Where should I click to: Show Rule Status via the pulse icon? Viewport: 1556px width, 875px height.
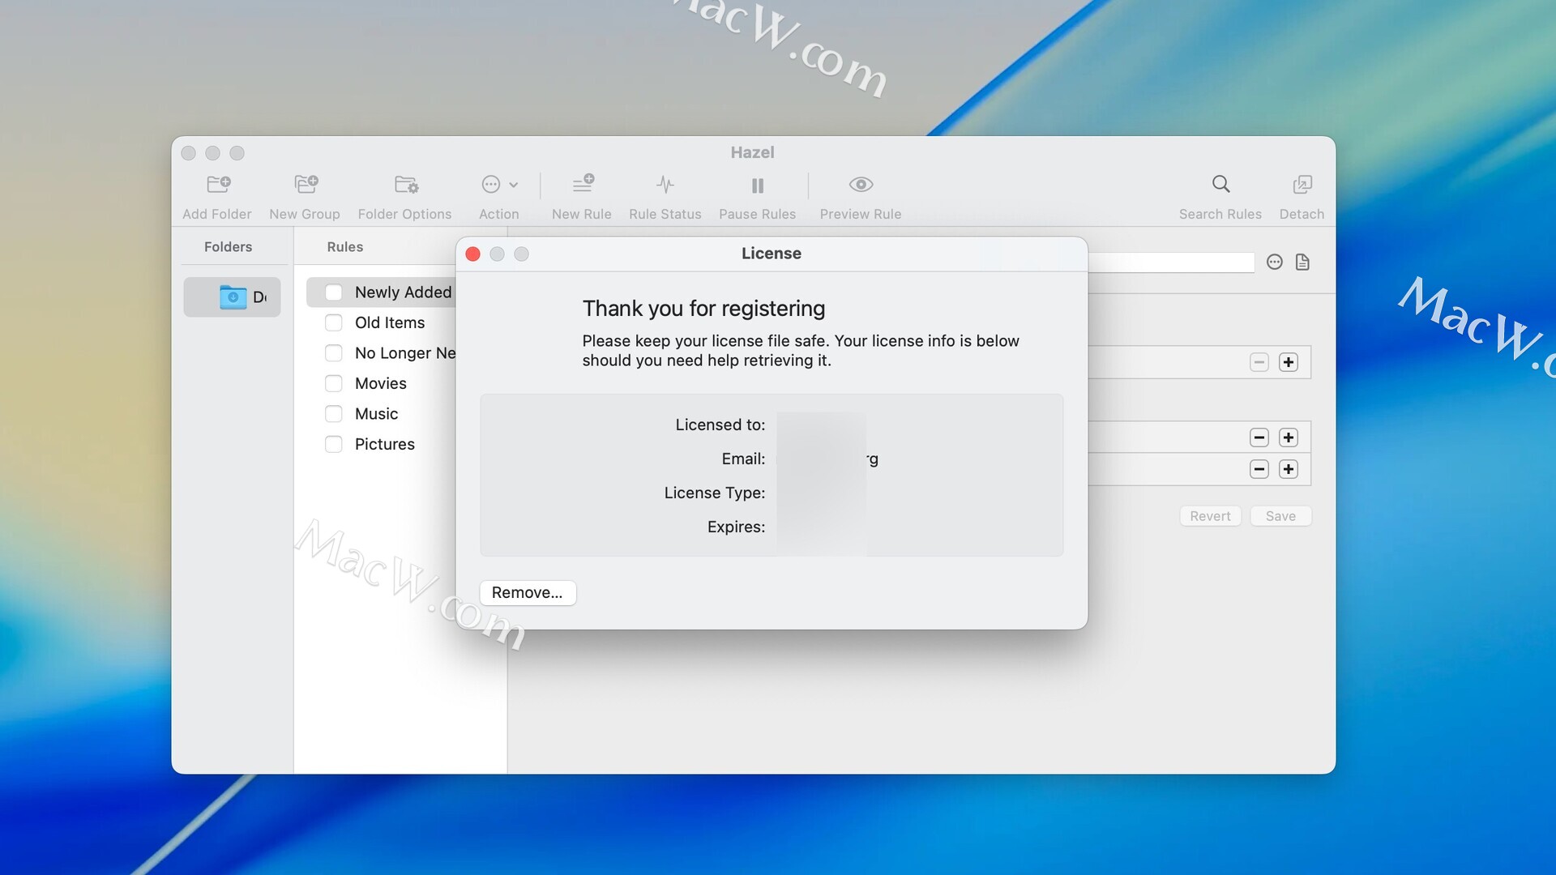tap(665, 185)
